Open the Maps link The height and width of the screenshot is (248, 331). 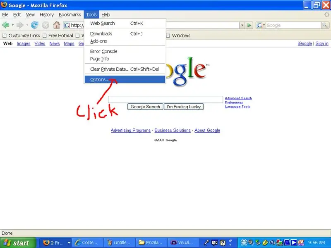(x=69, y=43)
